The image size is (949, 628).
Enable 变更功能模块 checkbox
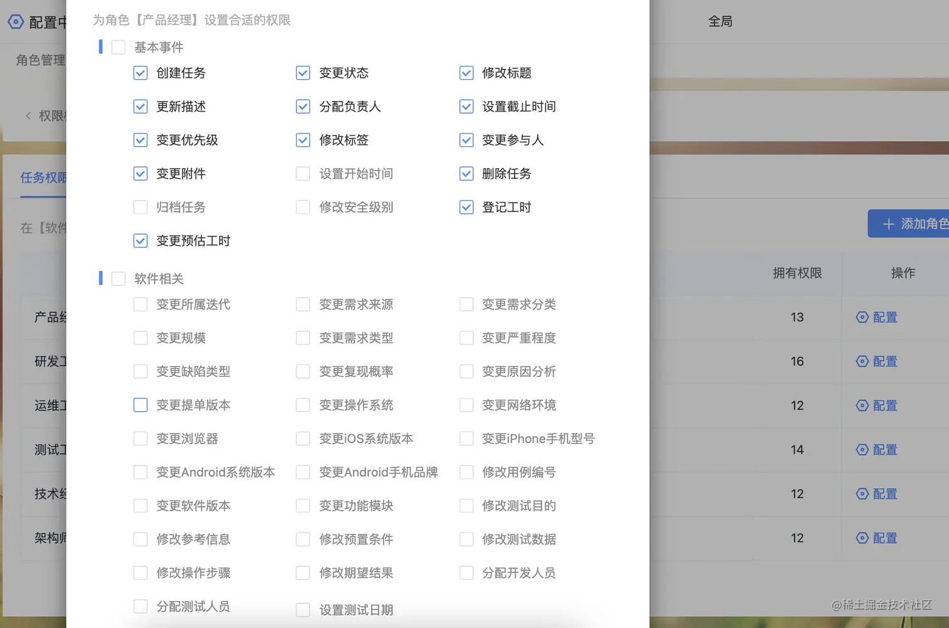tap(303, 506)
